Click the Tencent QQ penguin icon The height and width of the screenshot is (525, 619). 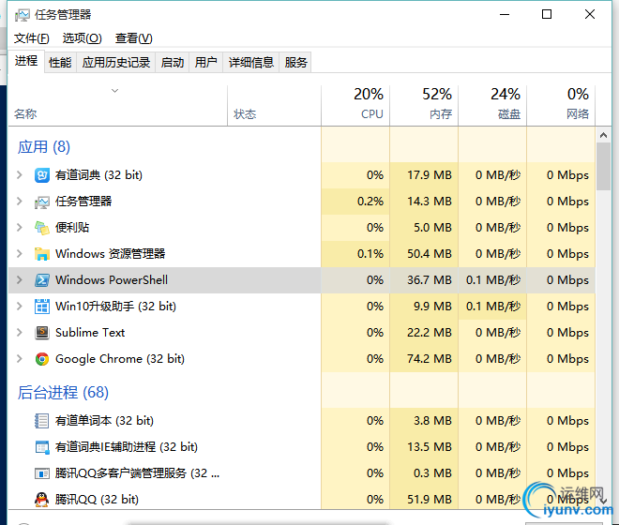pos(42,500)
